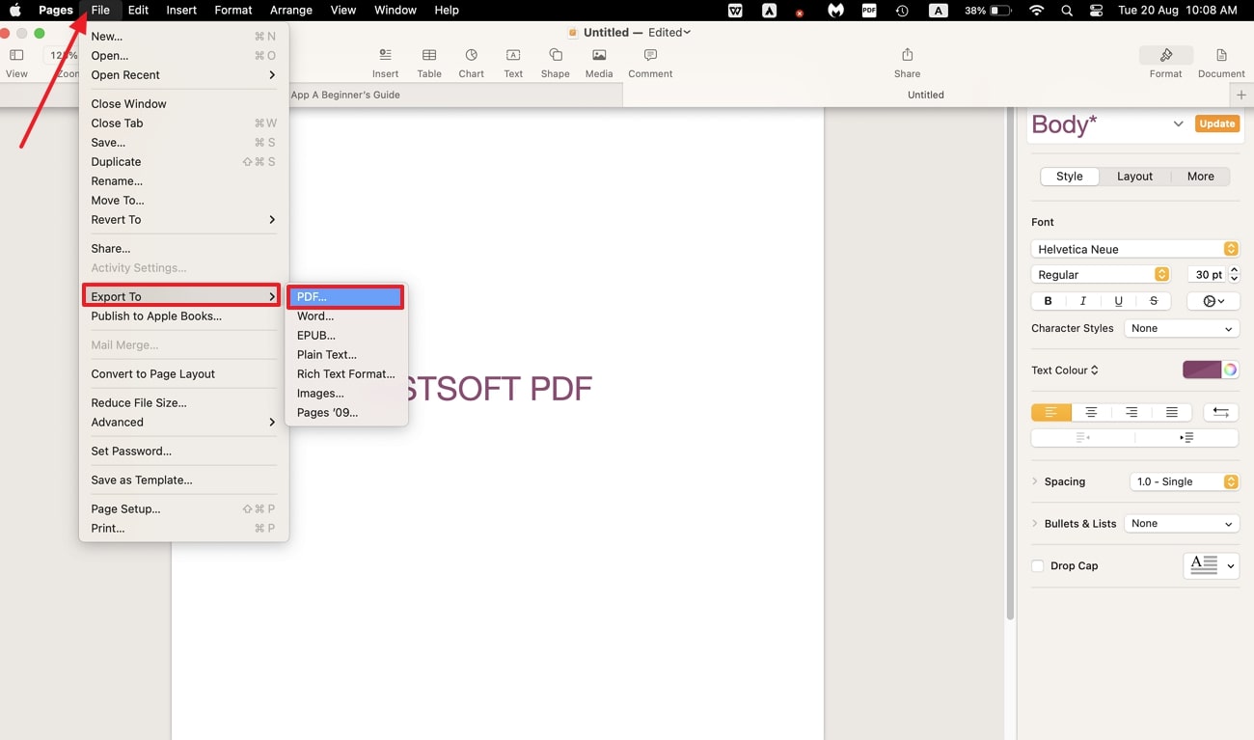Image resolution: width=1254 pixels, height=740 pixels.
Task: Click the Update style button
Action: [x=1216, y=123]
